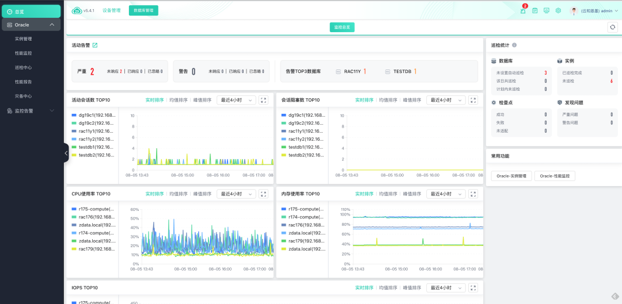Screen dimensions: 622x304
Task: Toggle r174-compute legend in 内存使用率 chart
Action: [x=303, y=217]
